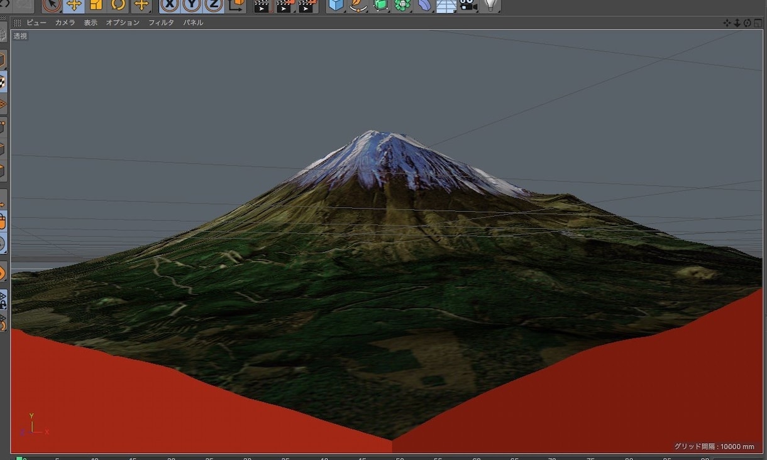Click the viewport menu grip handle
Screen dimensions: 767x460
click(x=18, y=23)
